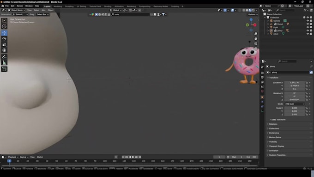Open the Render properties tab
This screenshot has width=314, height=177.
pyautogui.click(x=262, y=73)
